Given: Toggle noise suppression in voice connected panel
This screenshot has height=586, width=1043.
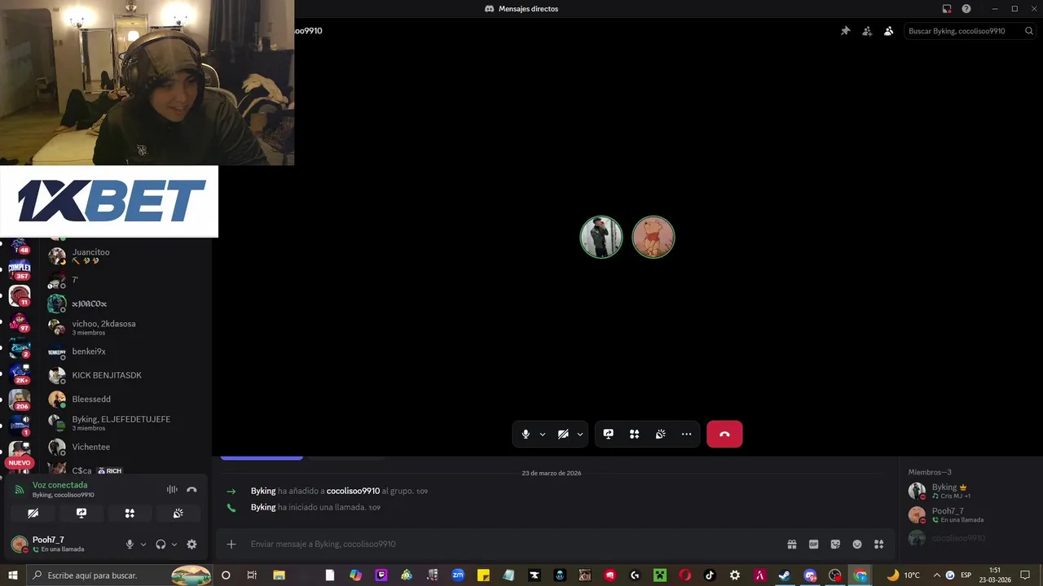Looking at the screenshot, I should 172,489.
